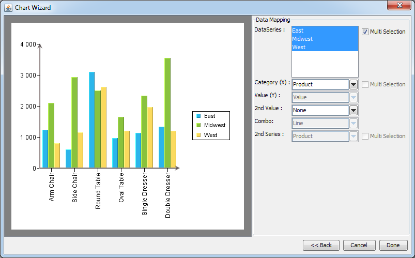Image resolution: width=415 pixels, height=258 pixels.
Task: Select West in DataSeries list
Action: [x=325, y=47]
